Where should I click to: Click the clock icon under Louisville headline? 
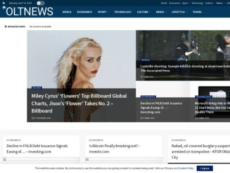point(141,77)
